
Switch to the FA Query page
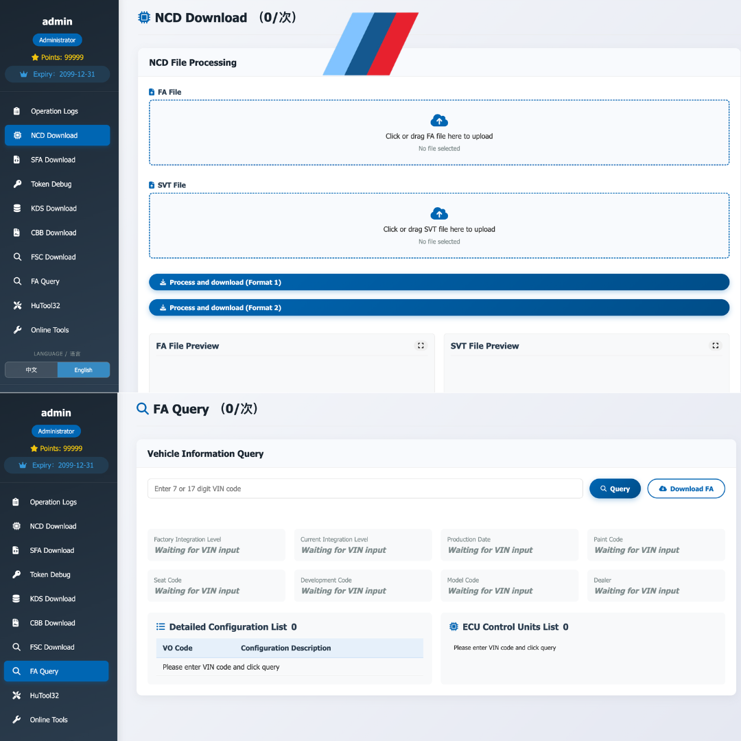tap(56, 671)
